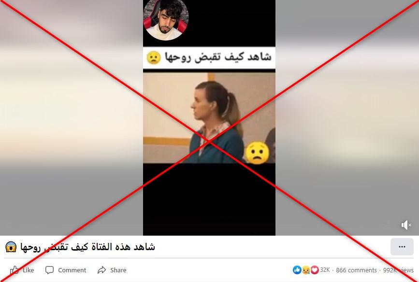
Task: Click the circular profile picture in video
Action: coord(166,19)
